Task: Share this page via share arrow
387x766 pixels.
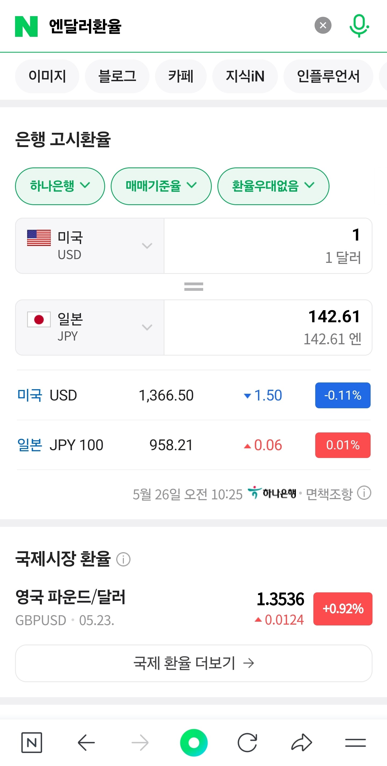Action: coord(301,743)
